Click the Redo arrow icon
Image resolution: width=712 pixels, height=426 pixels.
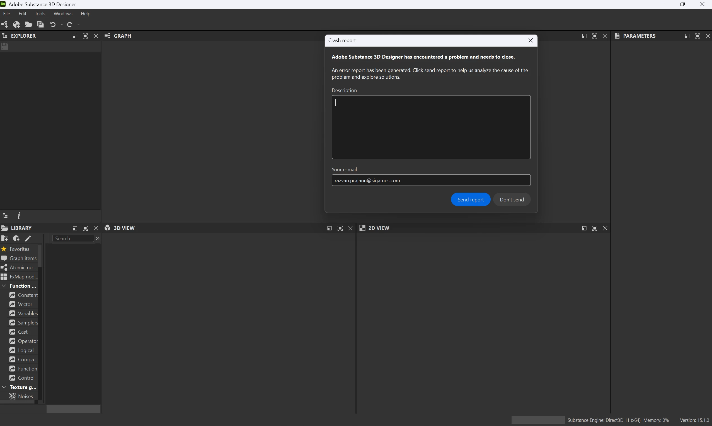[x=70, y=25]
